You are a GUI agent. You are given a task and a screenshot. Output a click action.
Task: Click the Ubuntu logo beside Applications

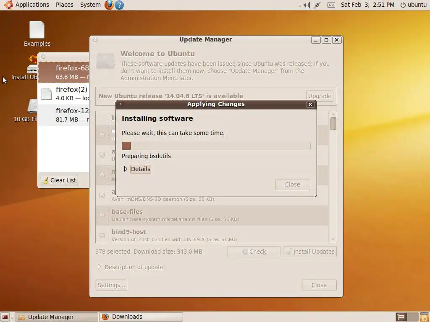click(x=8, y=5)
